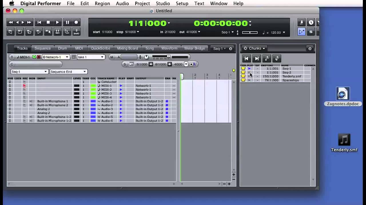Image resolution: width=366 pixels, height=205 pixels.
Task: Toggle the wait-for-note button
Action: (x=67, y=32)
